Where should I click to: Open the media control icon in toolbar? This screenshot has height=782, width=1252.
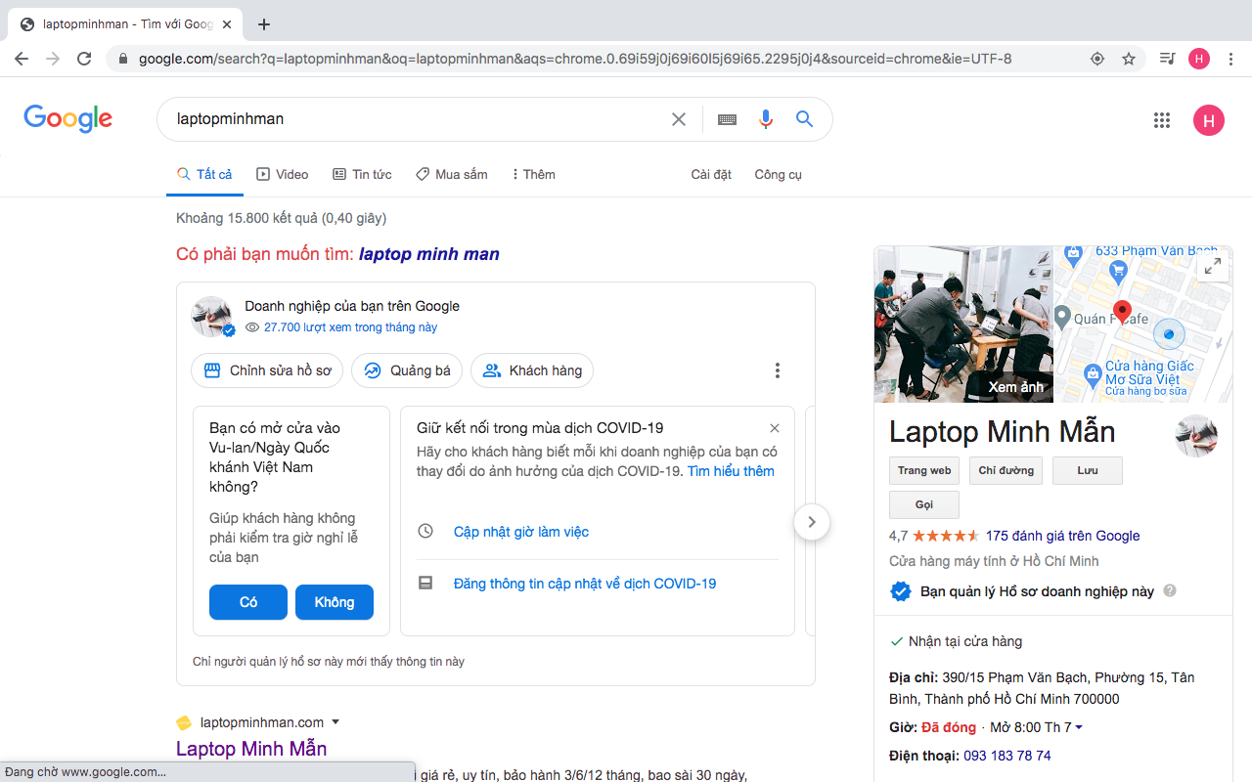point(1167,59)
